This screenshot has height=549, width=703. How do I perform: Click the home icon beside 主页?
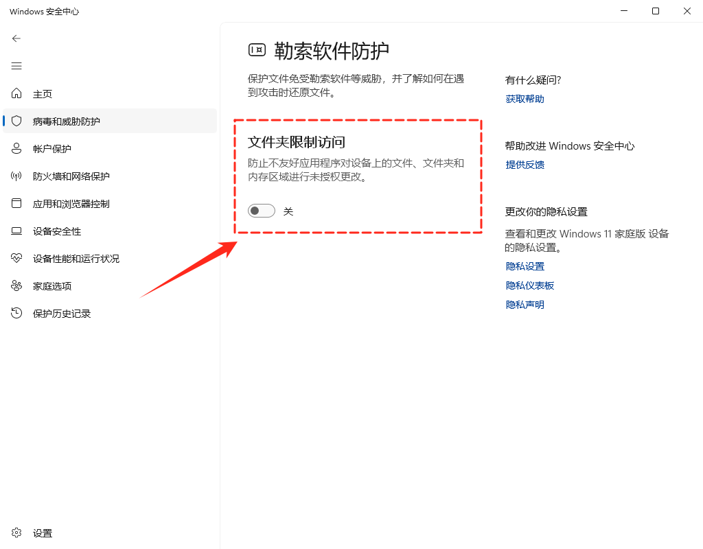click(16, 93)
